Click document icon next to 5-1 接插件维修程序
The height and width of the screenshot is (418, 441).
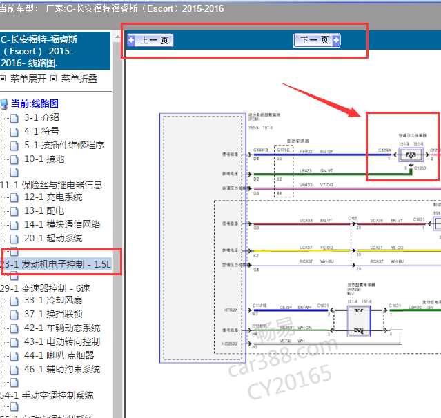(x=14, y=146)
